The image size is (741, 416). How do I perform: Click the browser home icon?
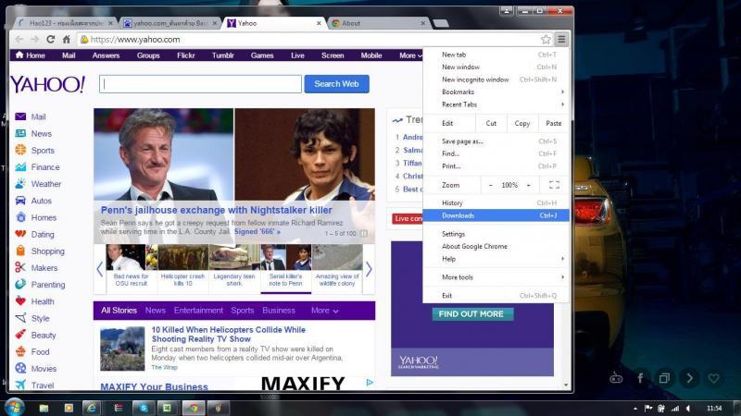click(x=66, y=39)
